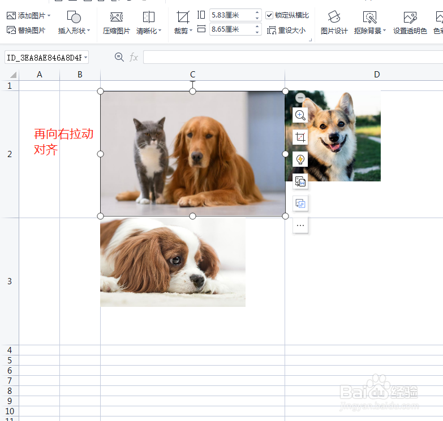The width and height of the screenshot is (443, 421).
Task: Select the 裁剪 (crop) tool icon
Action: pyautogui.click(x=183, y=17)
